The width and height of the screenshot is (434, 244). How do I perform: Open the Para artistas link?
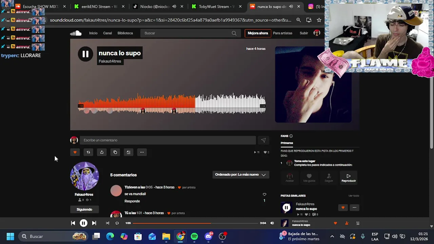pos(282,33)
